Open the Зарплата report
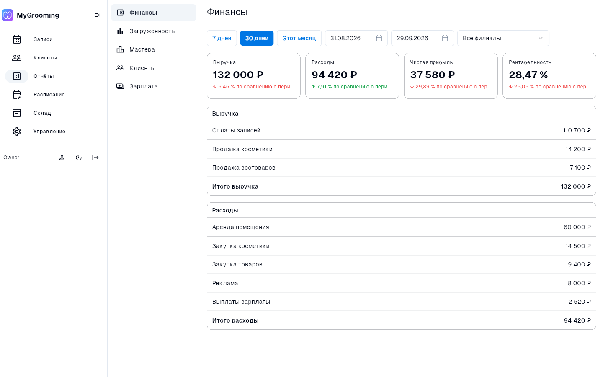This screenshot has width=603, height=377. pyautogui.click(x=154, y=86)
